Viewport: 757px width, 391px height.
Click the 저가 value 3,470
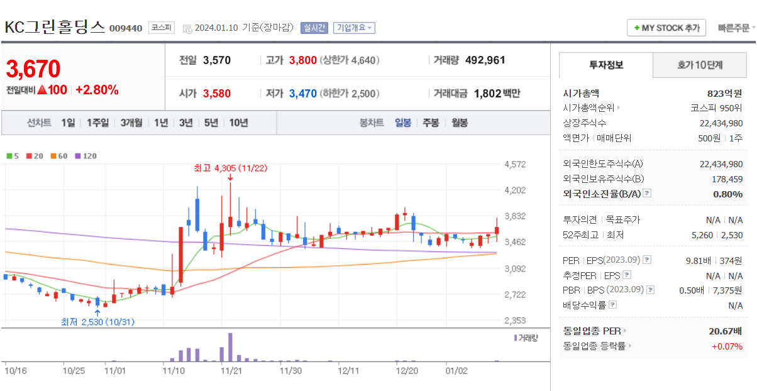point(303,94)
